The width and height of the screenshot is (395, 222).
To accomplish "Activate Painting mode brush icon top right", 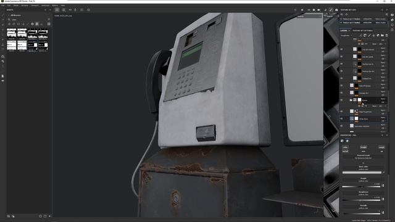I will click(331, 10).
